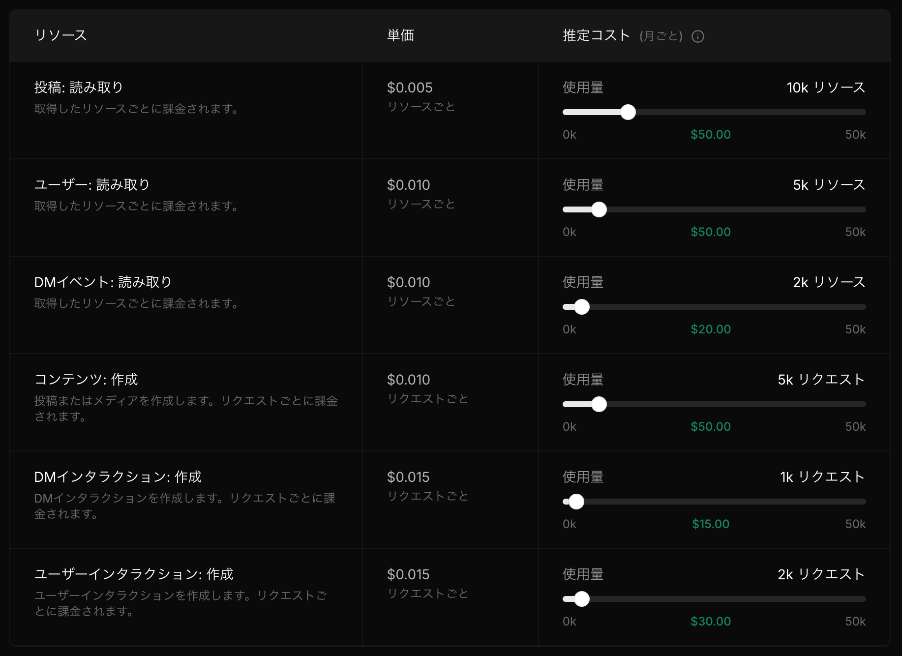Click the ユーザー: 読み取り usage slider handle
Screen dimensions: 902x656
tap(600, 209)
